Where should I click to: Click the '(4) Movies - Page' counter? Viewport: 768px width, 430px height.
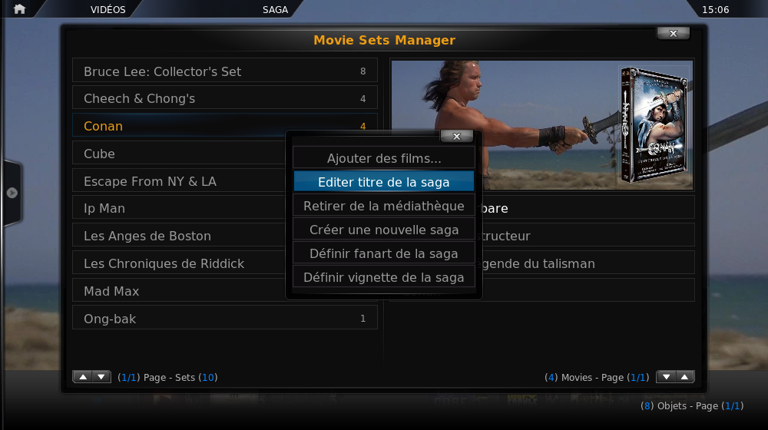597,377
